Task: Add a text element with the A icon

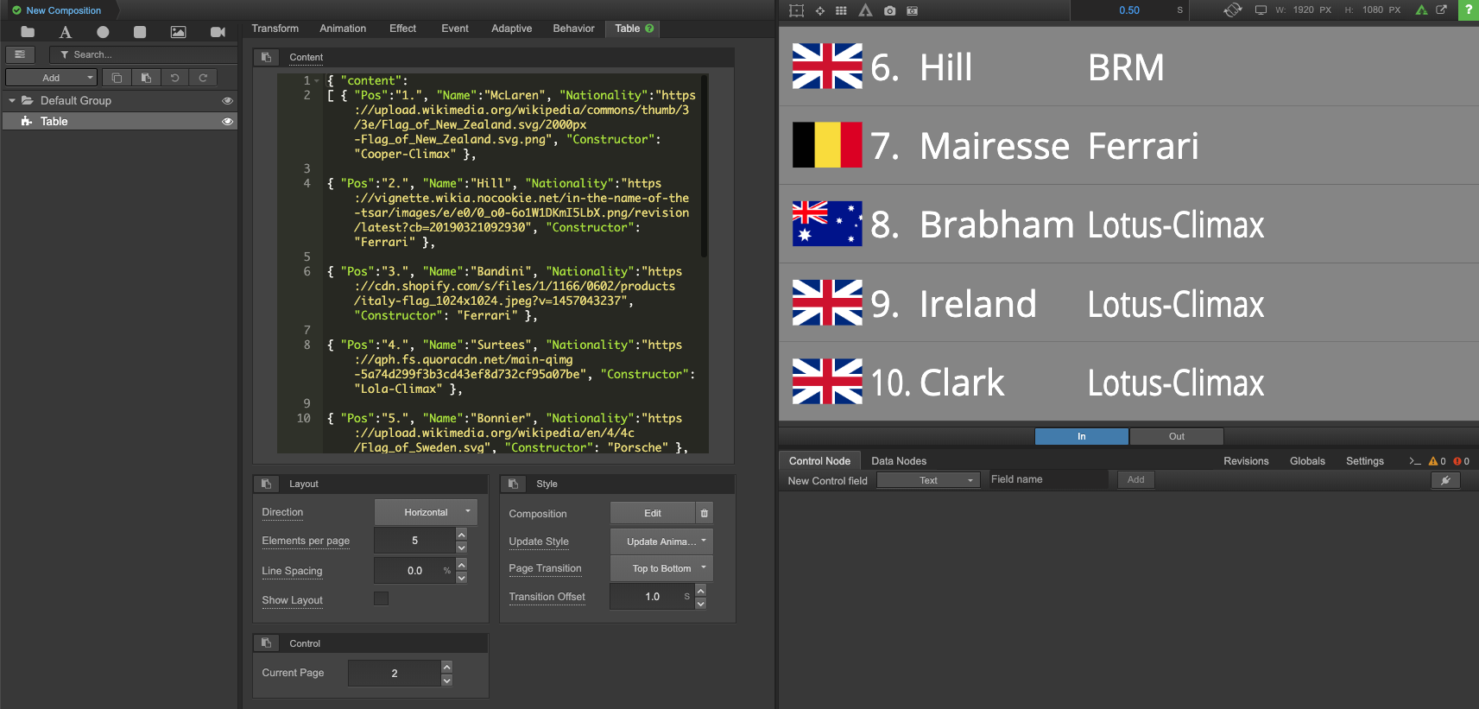Action: (65, 32)
